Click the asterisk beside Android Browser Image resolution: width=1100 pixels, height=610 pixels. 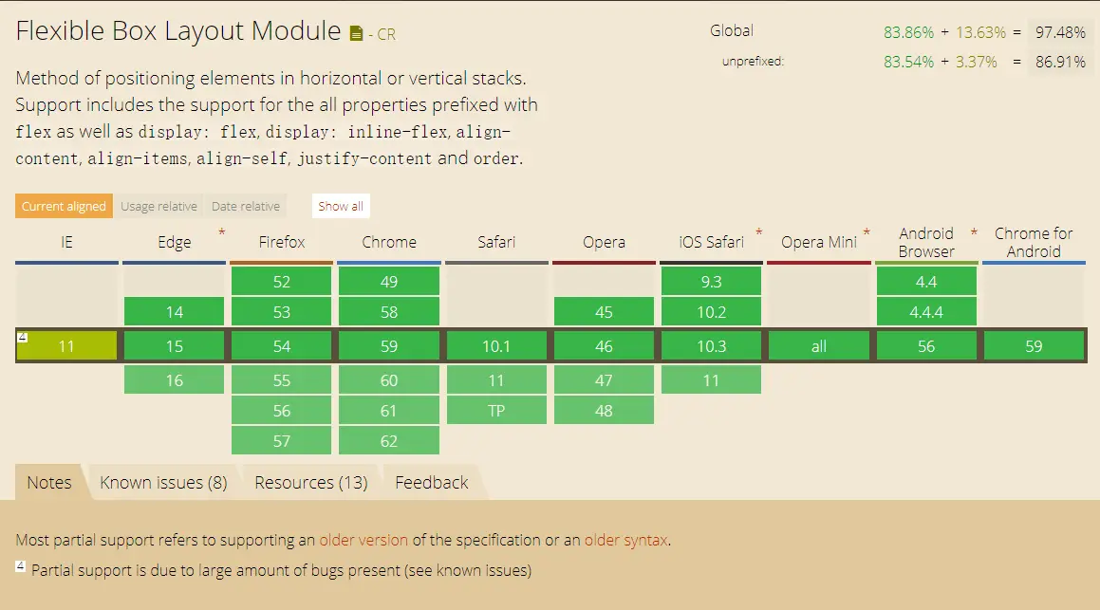coord(974,232)
